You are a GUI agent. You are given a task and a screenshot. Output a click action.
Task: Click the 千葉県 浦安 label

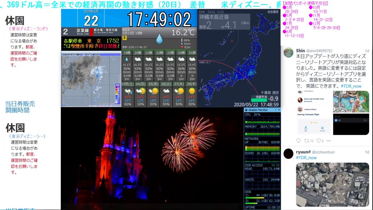point(270,92)
